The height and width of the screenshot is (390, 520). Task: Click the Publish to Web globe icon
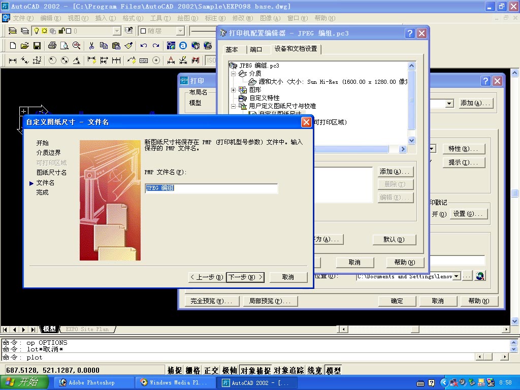[x=208, y=45]
